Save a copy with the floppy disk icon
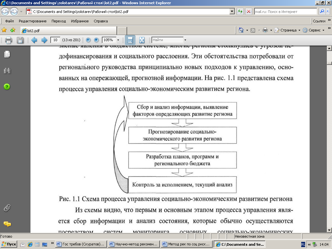Viewport: 332px width, 249px height. point(20,40)
